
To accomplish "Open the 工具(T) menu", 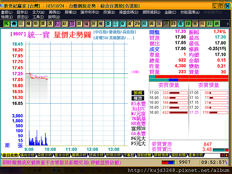I will (38, 17).
